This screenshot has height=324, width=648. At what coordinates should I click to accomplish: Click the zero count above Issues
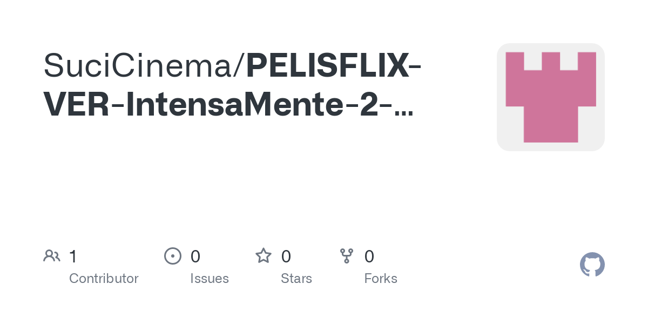coord(195,256)
